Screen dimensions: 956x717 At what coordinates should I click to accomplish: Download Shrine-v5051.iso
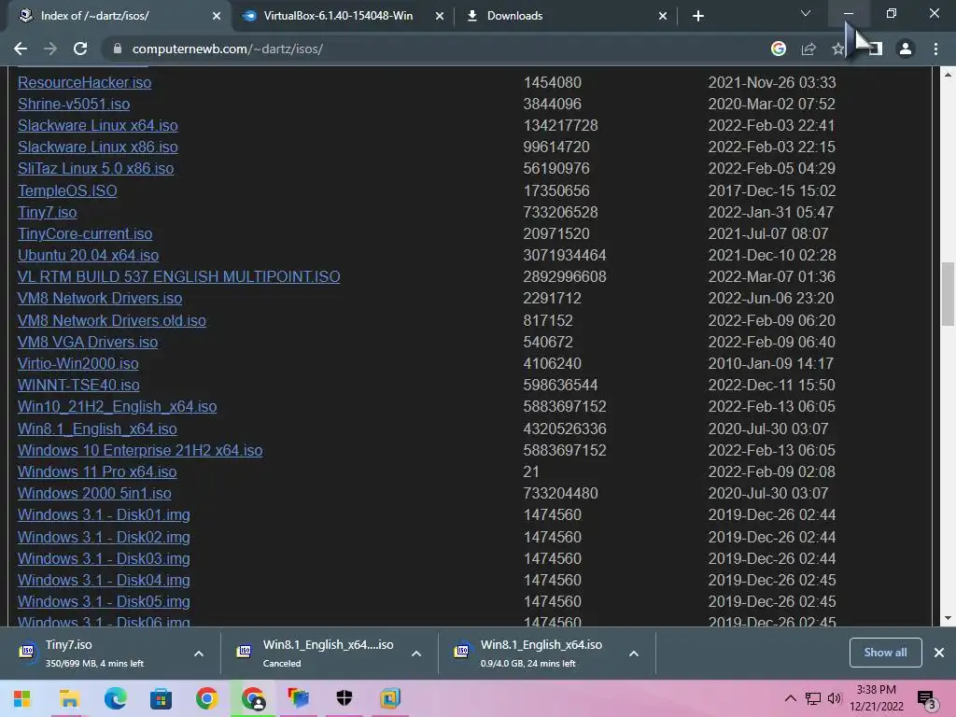[74, 104]
